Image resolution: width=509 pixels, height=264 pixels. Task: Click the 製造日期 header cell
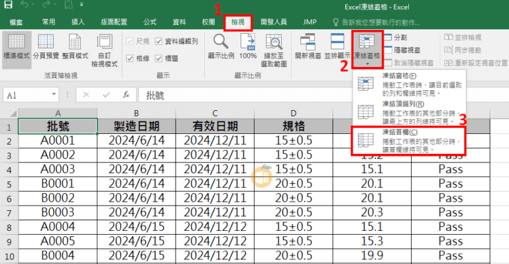pos(137,126)
